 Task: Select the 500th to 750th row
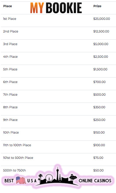(58, 170)
